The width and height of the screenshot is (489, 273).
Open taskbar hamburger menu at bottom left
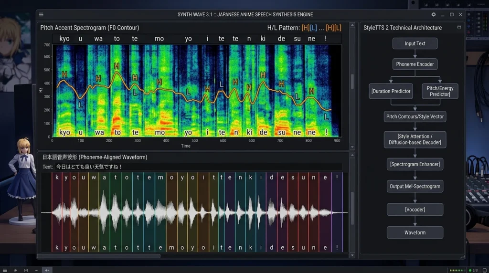click(5, 270)
